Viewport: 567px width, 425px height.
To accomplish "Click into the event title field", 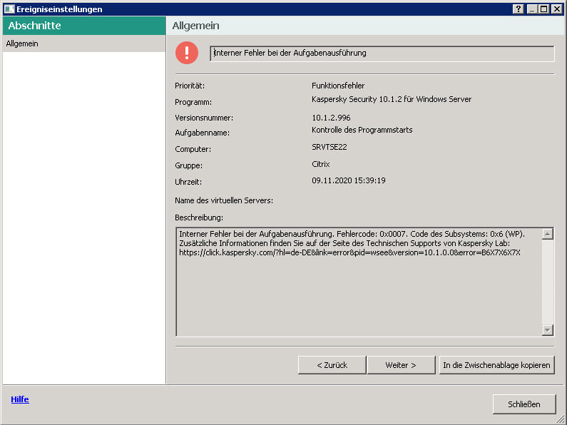I will click(382, 53).
